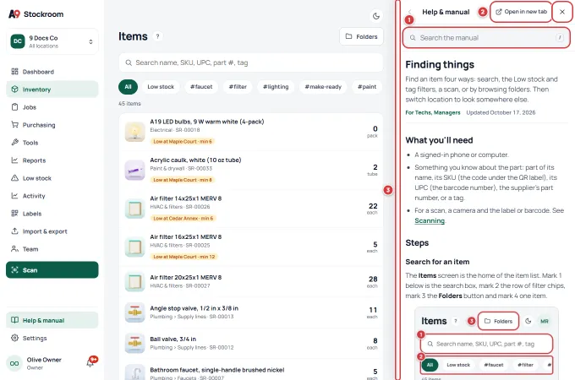Click the Help & manual sidebar link
Screen dimensions: 575x380
pyautogui.click(x=52, y=320)
